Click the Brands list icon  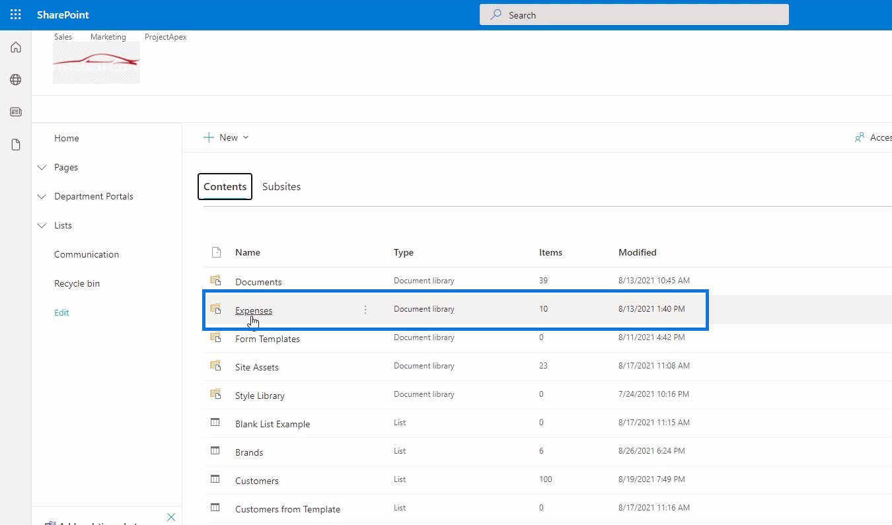[x=215, y=450]
